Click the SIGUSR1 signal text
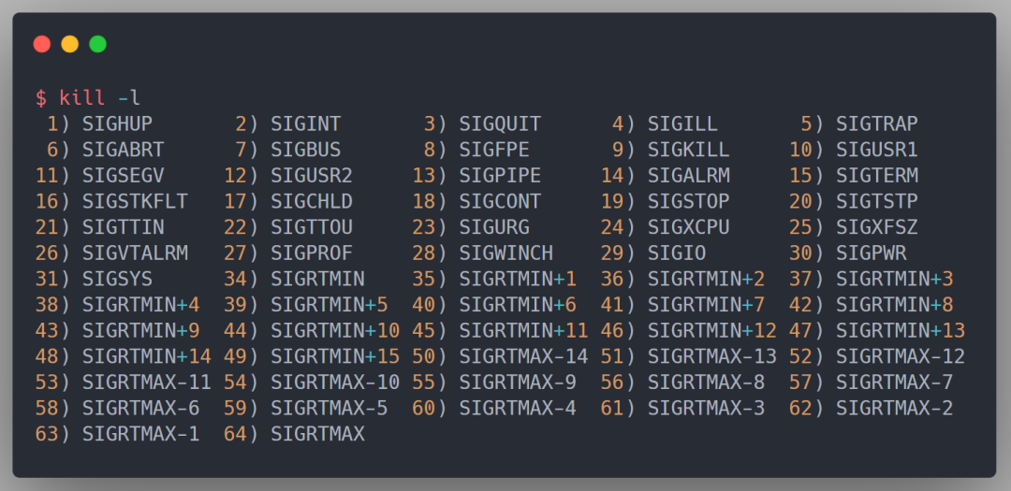 click(x=876, y=150)
